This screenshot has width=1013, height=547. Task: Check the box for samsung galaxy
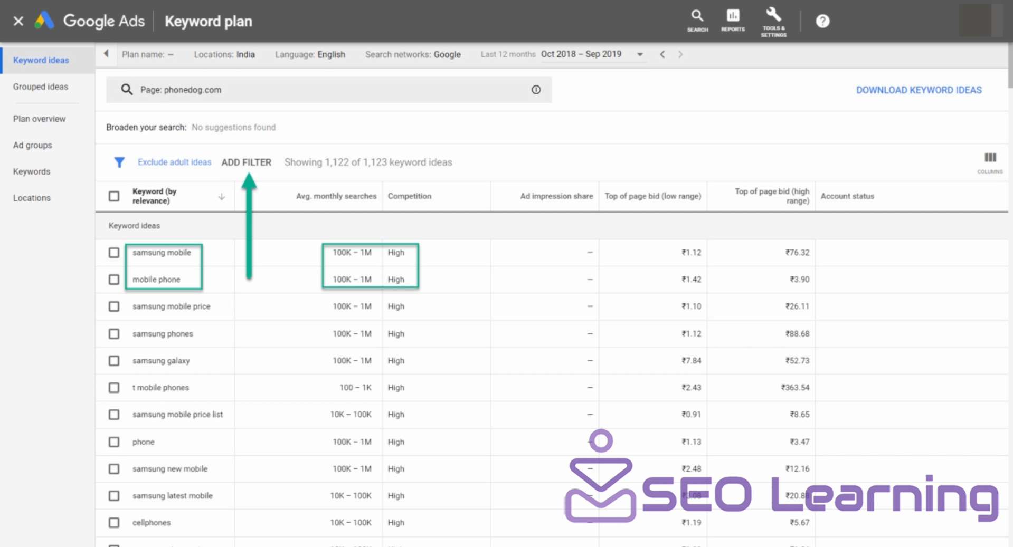pos(114,361)
